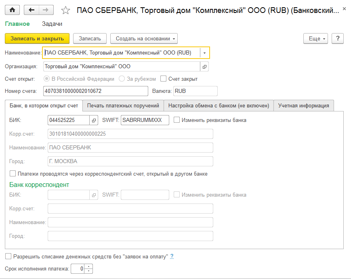The height and width of the screenshot is (279, 351).
Task: Click the SWIFT field with SABRRUMMXXX
Action: coord(145,120)
